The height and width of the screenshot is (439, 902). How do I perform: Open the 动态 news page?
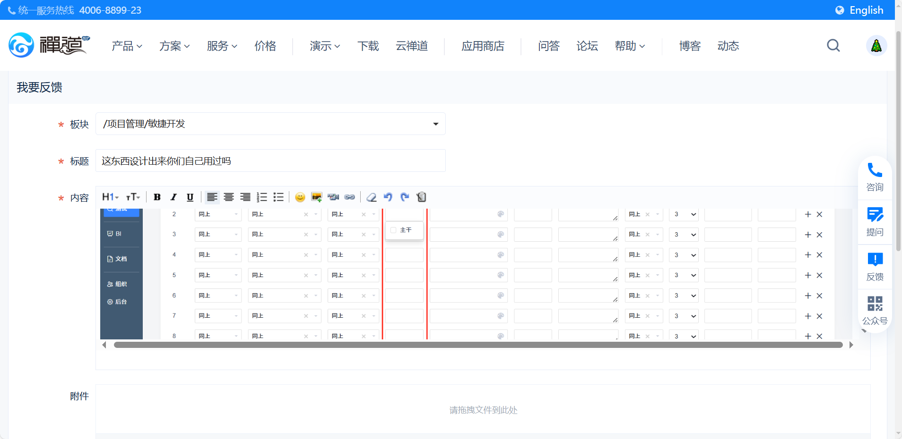[728, 46]
